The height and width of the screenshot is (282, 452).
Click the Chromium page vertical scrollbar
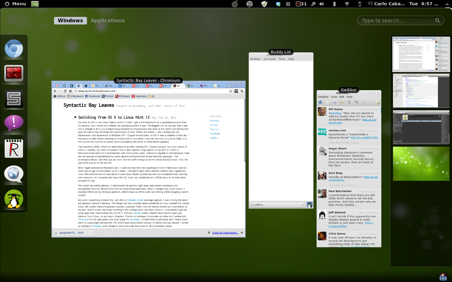(245, 131)
